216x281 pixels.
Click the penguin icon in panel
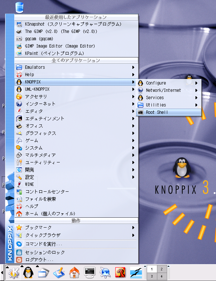pyautogui.click(x=28, y=273)
